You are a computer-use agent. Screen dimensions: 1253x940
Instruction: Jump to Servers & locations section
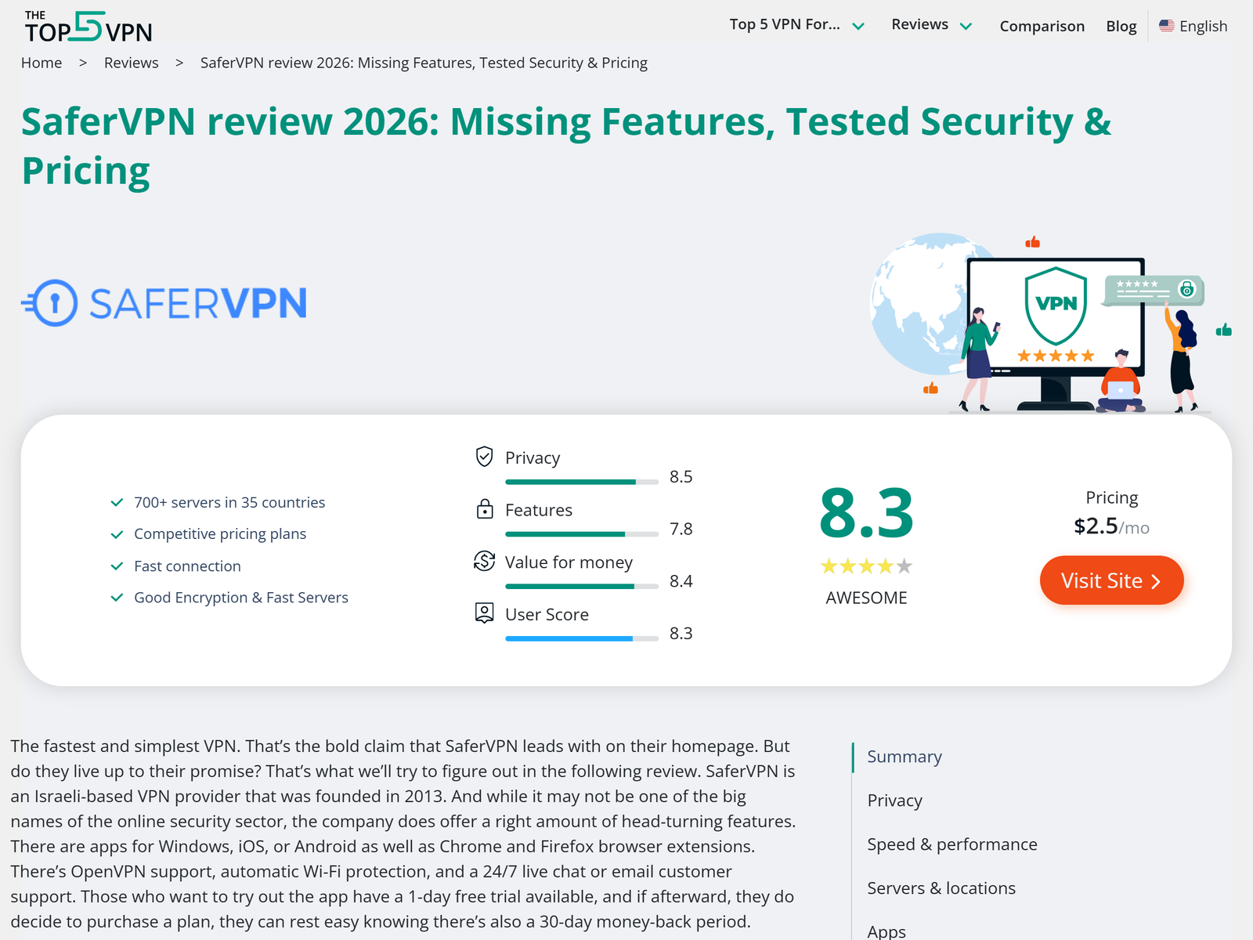941,888
